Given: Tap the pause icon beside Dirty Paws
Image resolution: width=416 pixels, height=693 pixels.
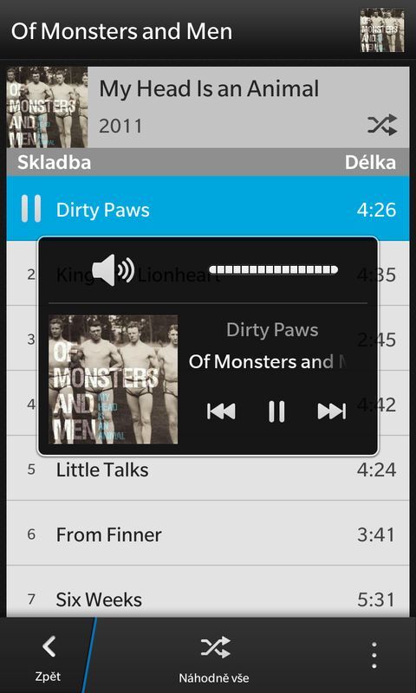Looking at the screenshot, I should tap(31, 208).
